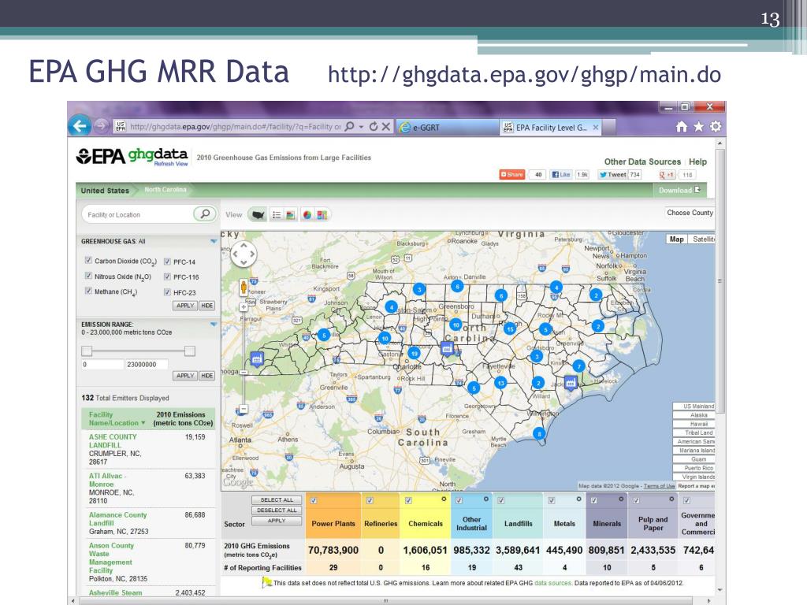The width and height of the screenshot is (807, 605).
Task: Open browser Favorites star icon
Action: [x=698, y=127]
